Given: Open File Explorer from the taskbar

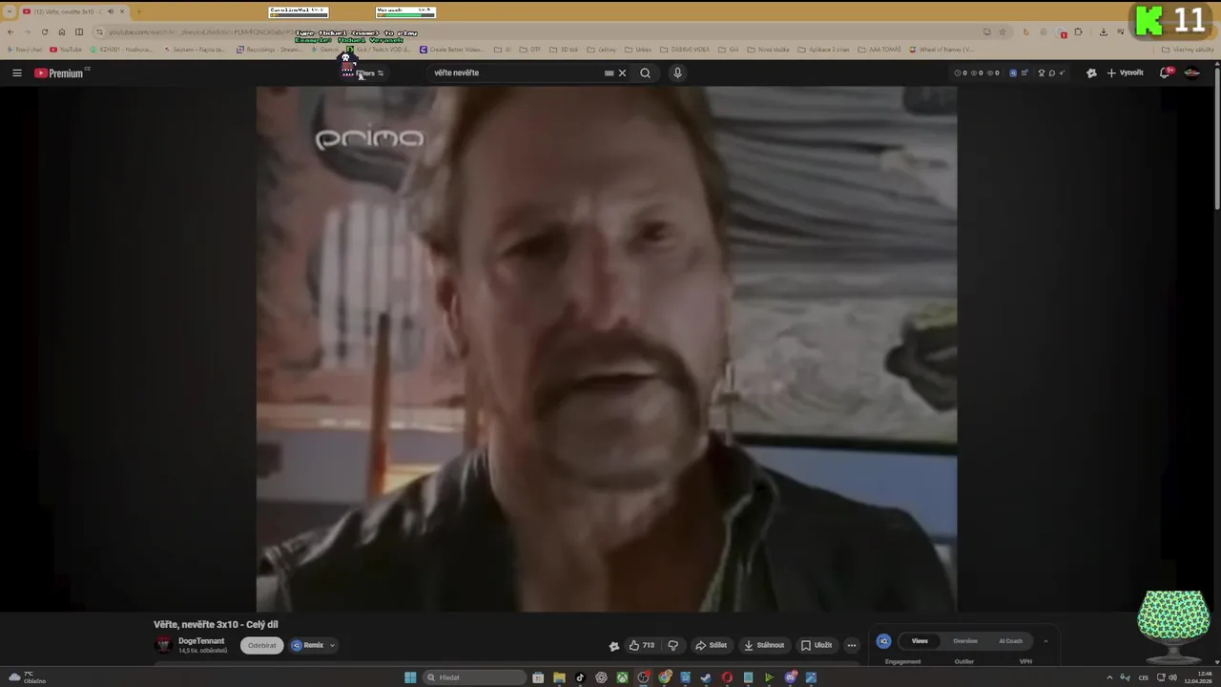Looking at the screenshot, I should coord(559,677).
